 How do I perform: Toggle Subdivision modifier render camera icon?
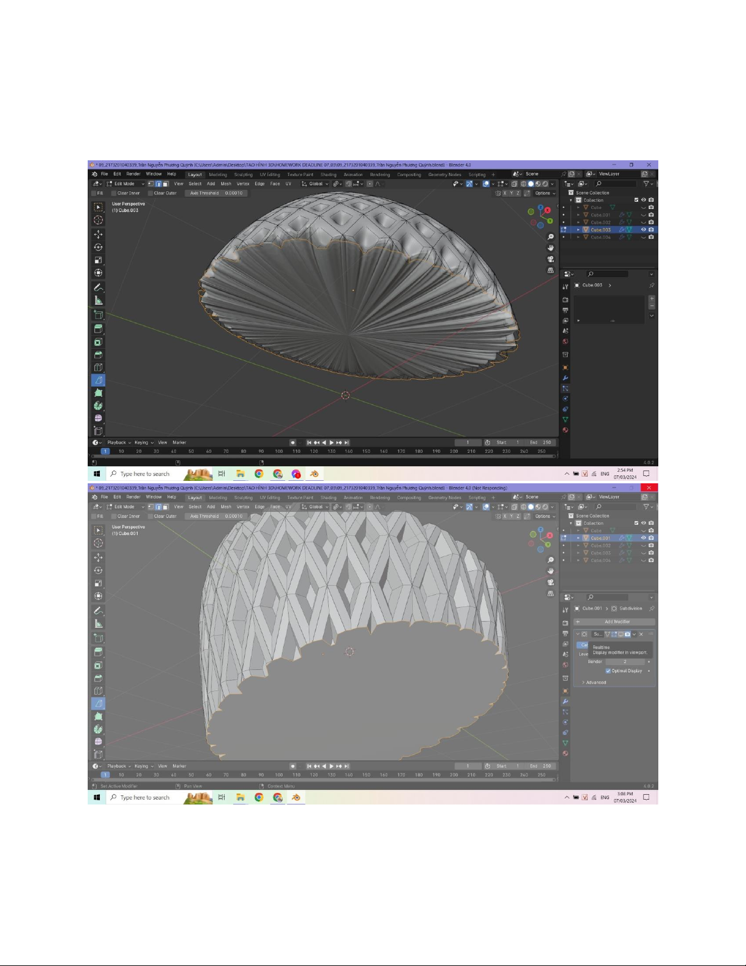(627, 634)
